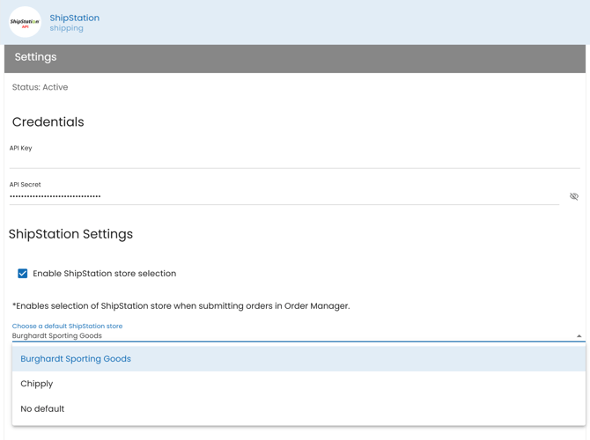Choose Chipply from the store list

(299, 384)
